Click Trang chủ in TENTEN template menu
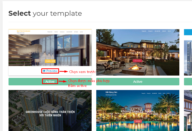Screen dimensions: 192x131 point(144,31)
